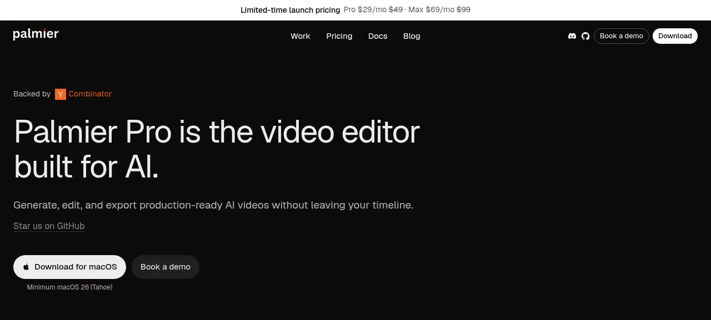Open the Docs nav link
711x320 pixels.
[x=378, y=36]
